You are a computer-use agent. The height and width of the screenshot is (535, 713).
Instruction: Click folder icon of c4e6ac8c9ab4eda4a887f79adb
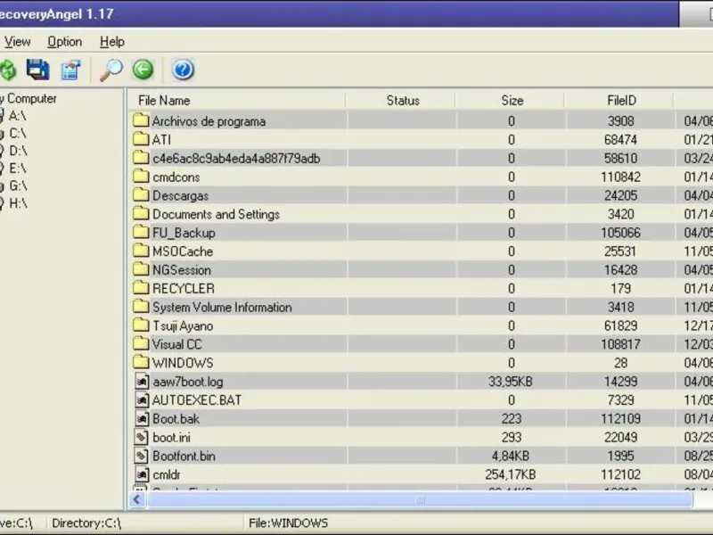pos(141,158)
